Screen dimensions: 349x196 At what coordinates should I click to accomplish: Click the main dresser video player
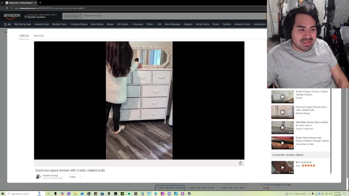click(139, 100)
